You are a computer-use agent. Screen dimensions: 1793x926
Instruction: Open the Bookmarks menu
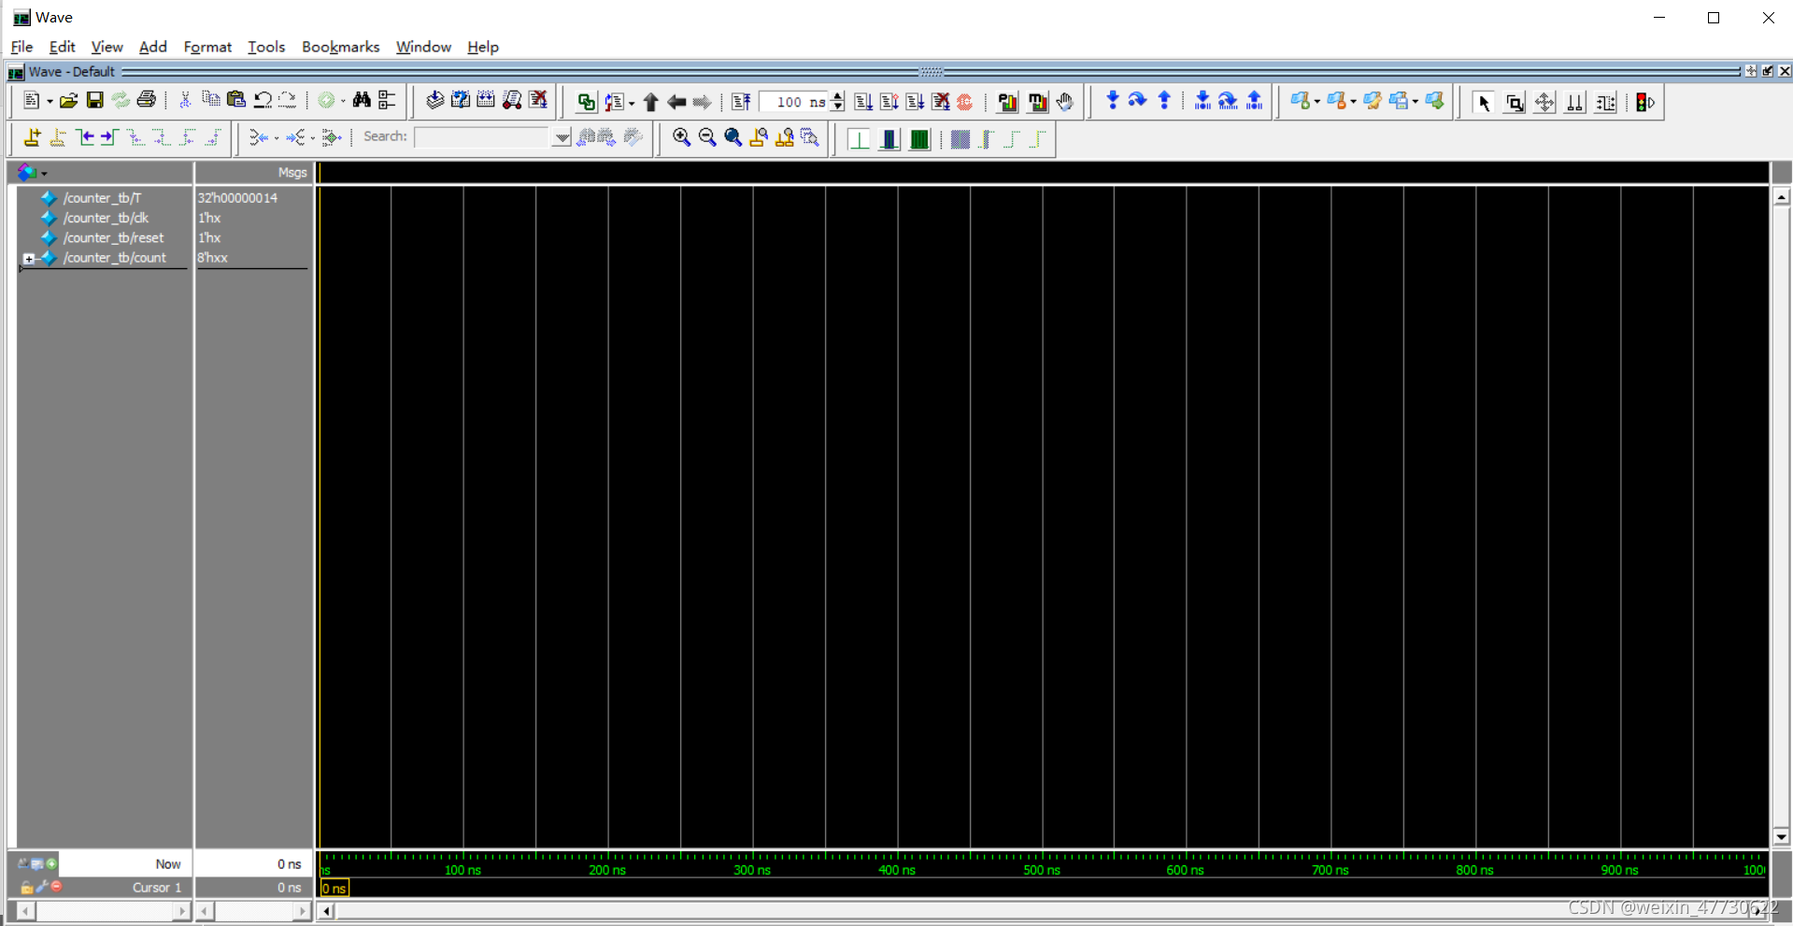[340, 47]
